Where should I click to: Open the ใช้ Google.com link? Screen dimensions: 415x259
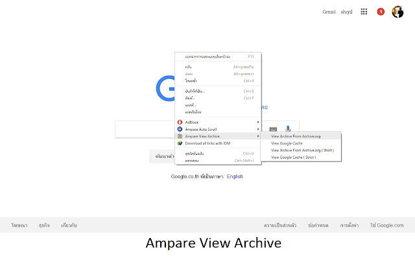pyautogui.click(x=386, y=225)
